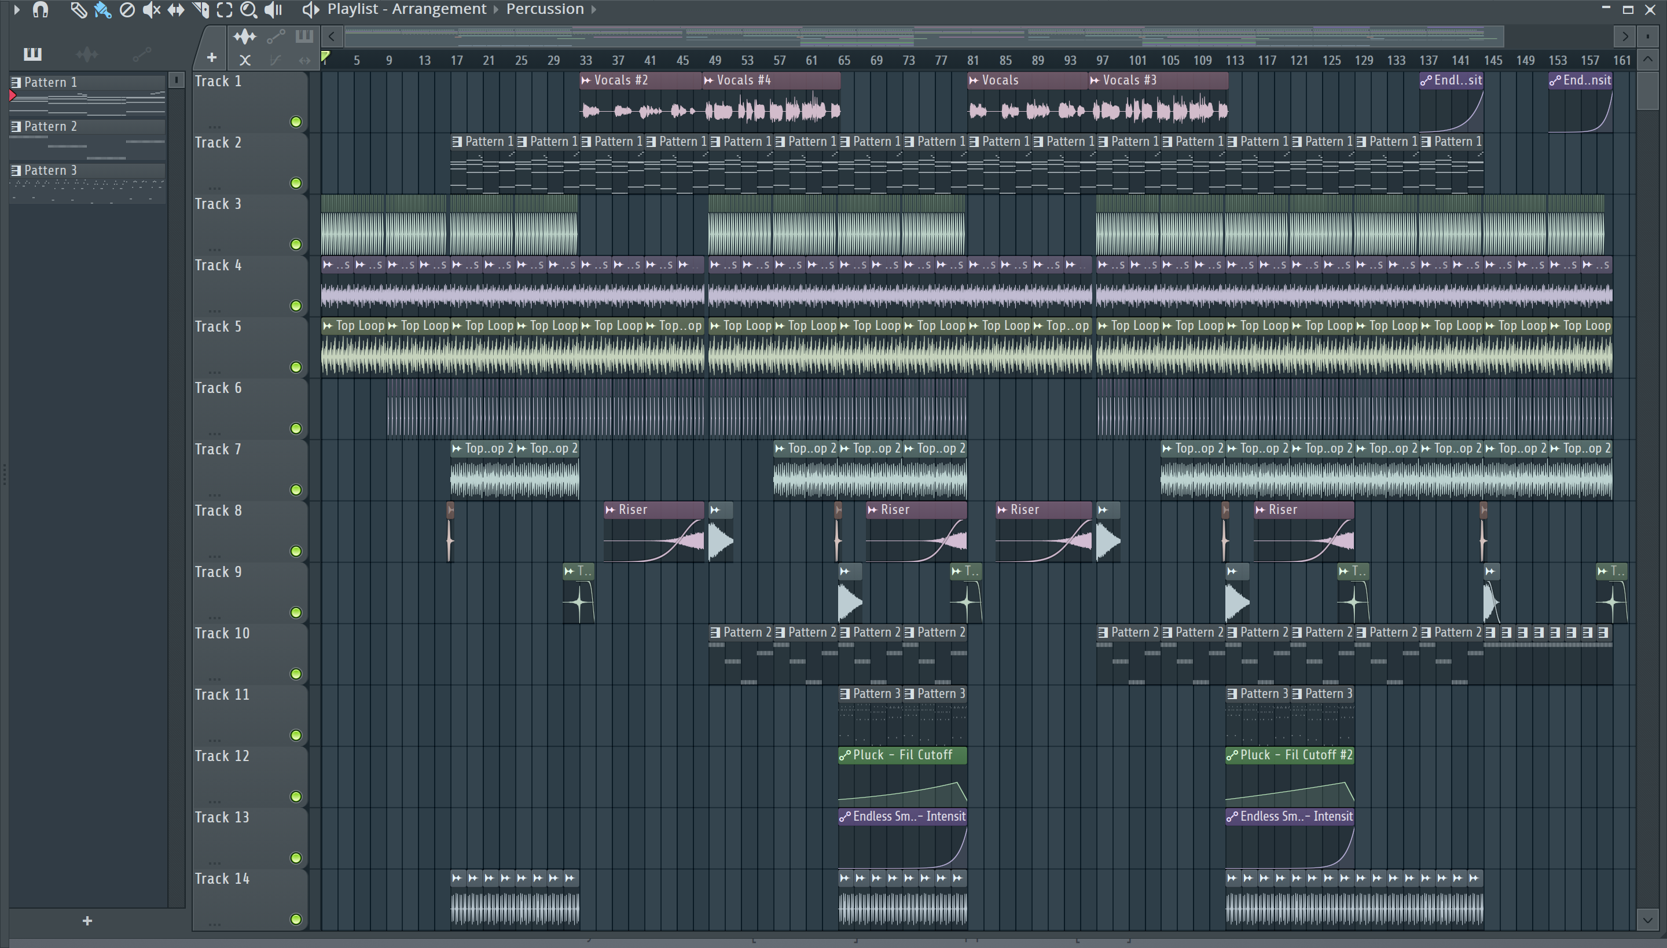Add a new playlist track with plus
The image size is (1667, 948).
212,57
